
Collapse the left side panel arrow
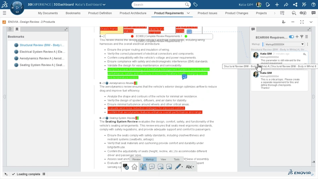[x=4, y=97]
